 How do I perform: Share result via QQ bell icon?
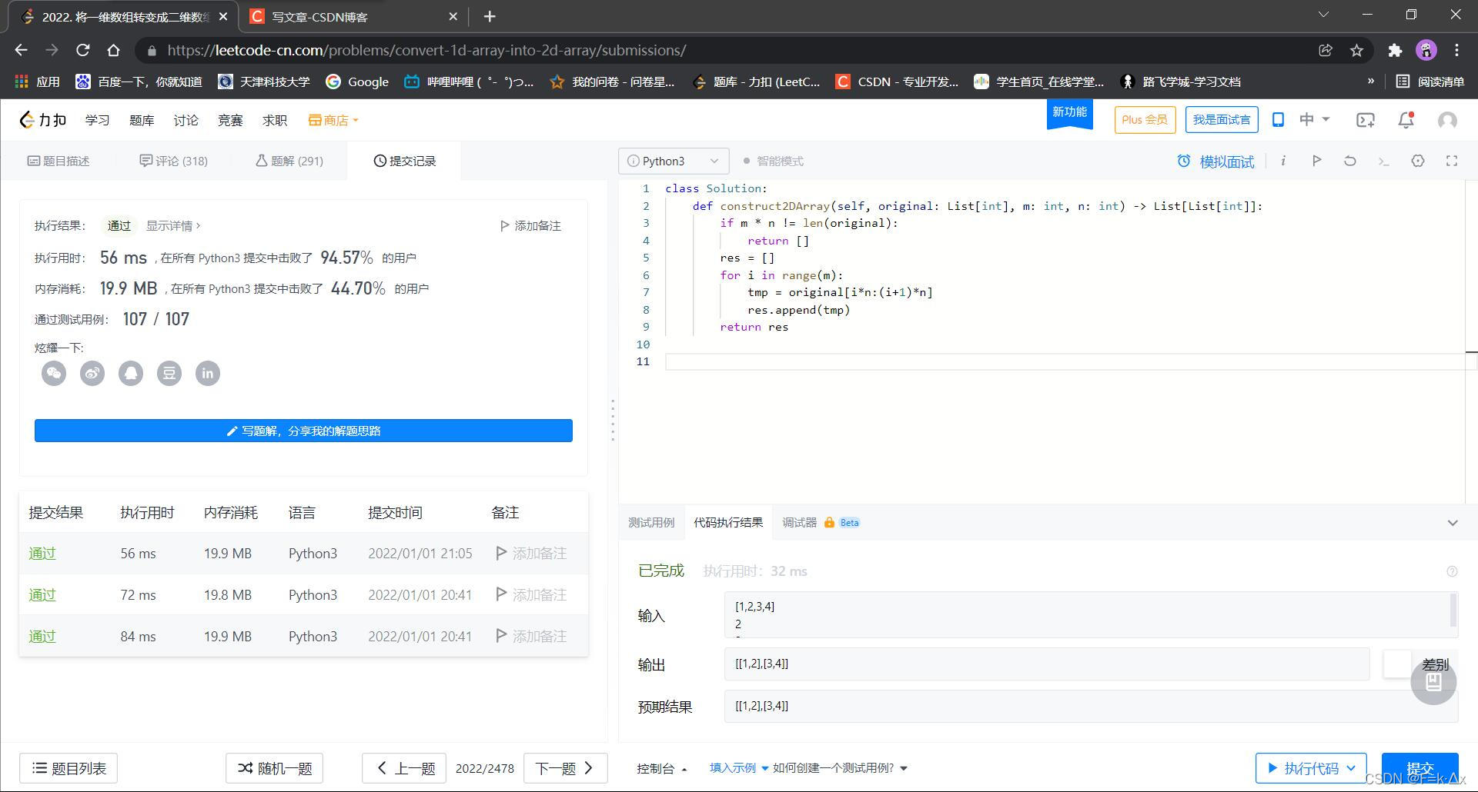[x=131, y=374]
